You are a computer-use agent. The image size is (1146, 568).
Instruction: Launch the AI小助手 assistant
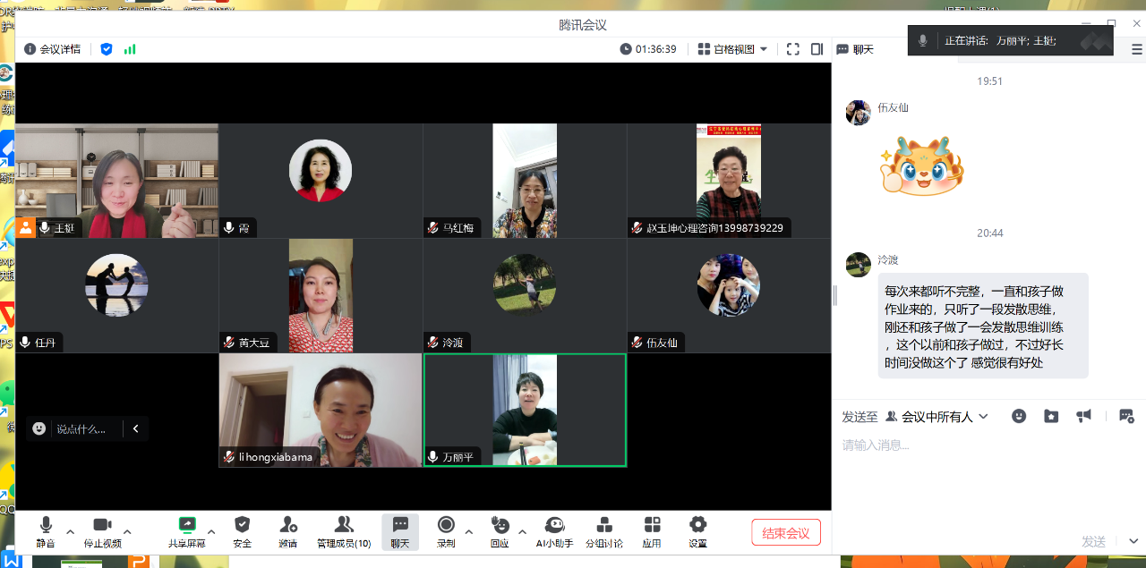(555, 530)
